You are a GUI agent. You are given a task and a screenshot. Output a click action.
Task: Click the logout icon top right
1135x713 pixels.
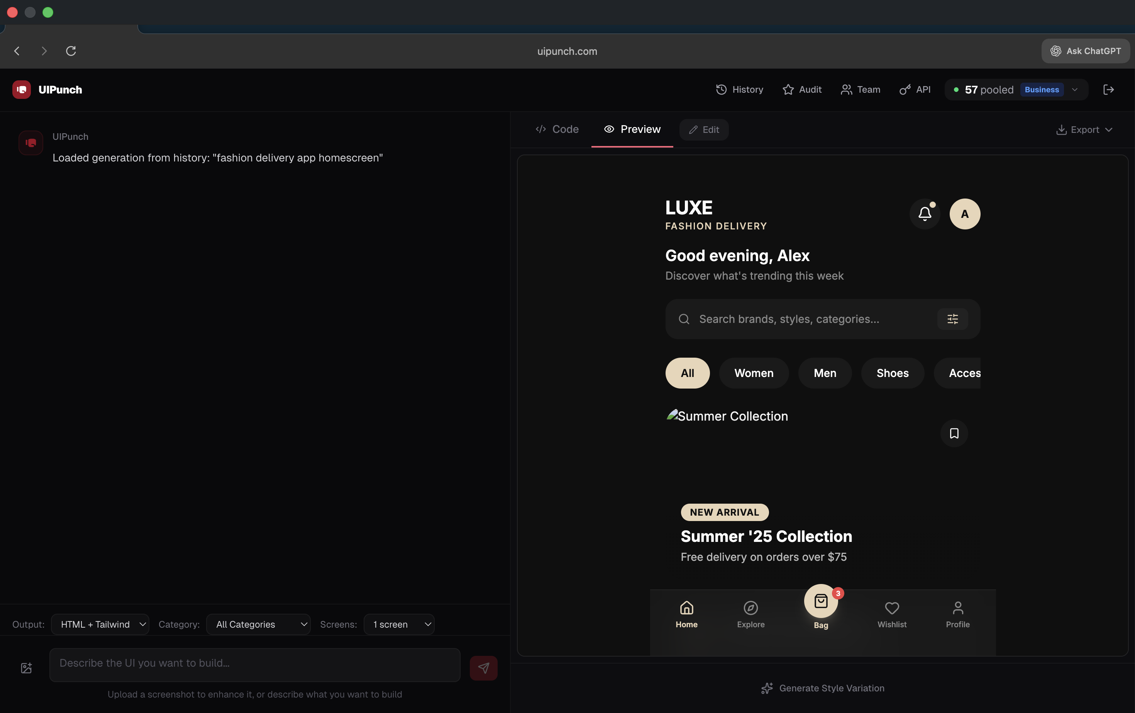click(x=1109, y=90)
